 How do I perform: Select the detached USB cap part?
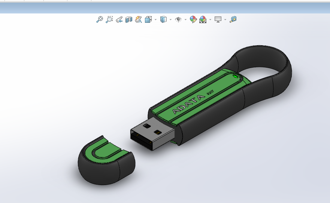(106, 161)
